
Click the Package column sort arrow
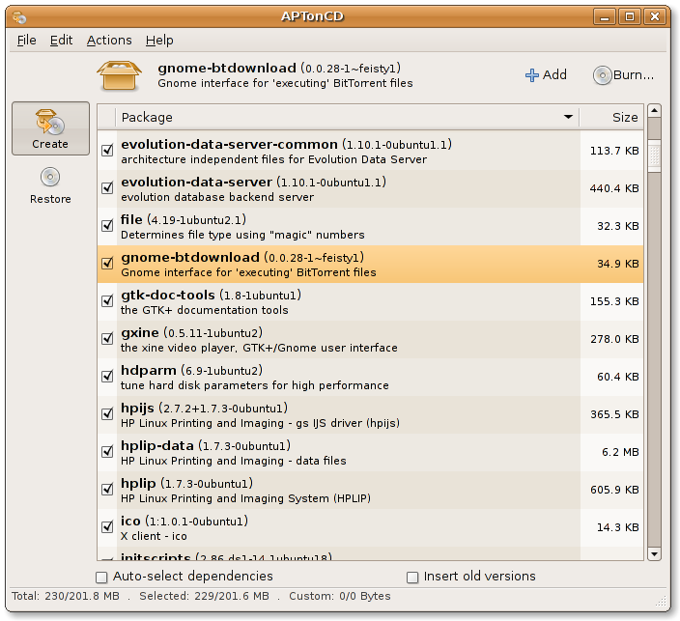568,117
